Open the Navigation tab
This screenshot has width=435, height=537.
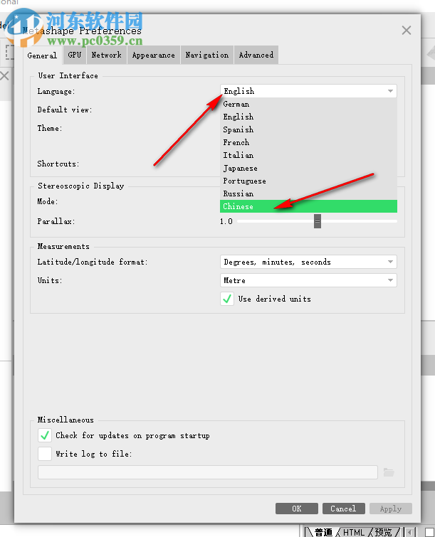(207, 55)
